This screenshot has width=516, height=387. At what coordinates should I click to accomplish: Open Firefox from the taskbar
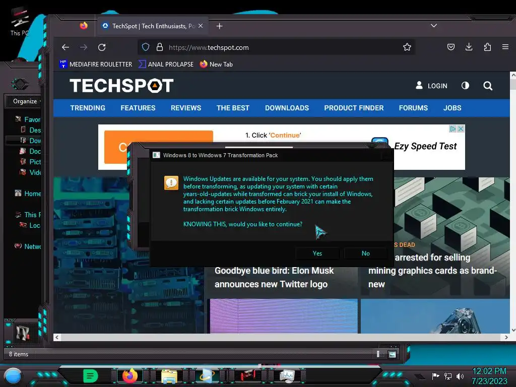(x=130, y=376)
